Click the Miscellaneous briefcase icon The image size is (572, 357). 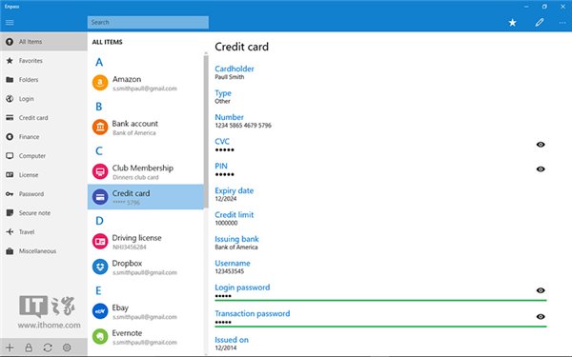(x=10, y=251)
